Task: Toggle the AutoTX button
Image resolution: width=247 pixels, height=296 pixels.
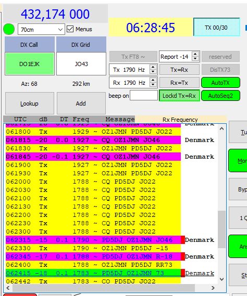Action: (x=220, y=83)
